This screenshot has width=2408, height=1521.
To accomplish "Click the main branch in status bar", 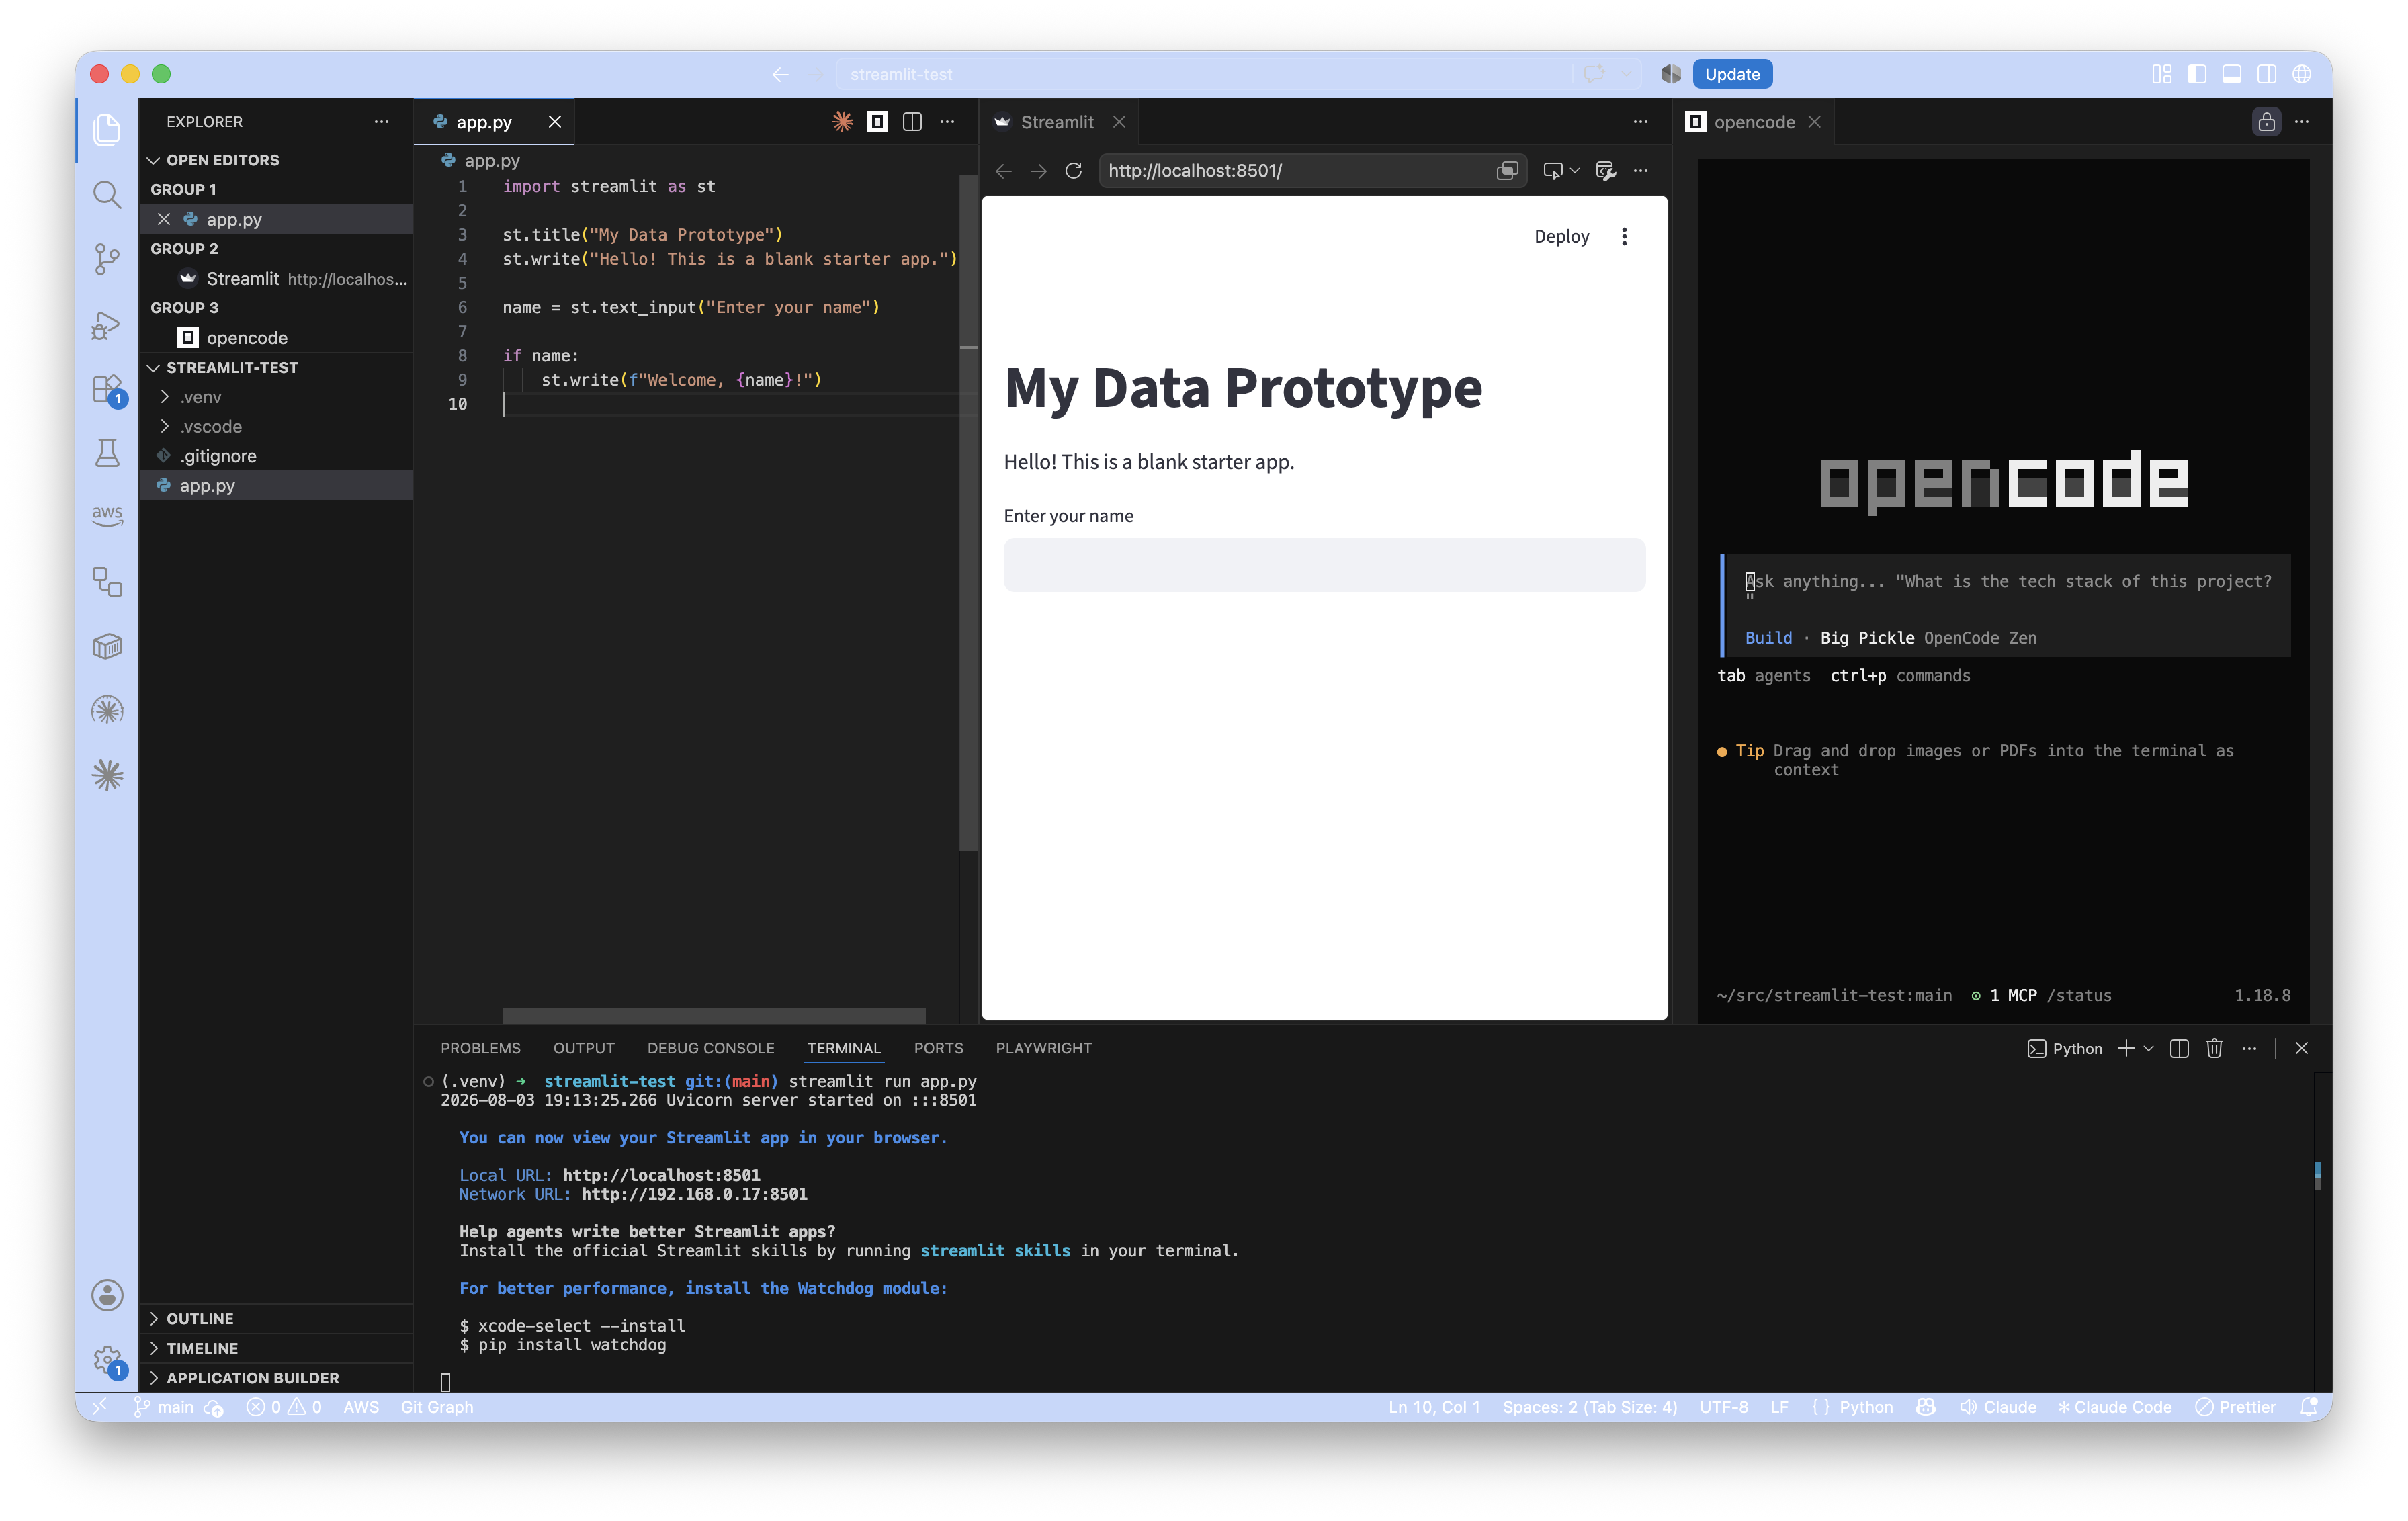I will [165, 1407].
